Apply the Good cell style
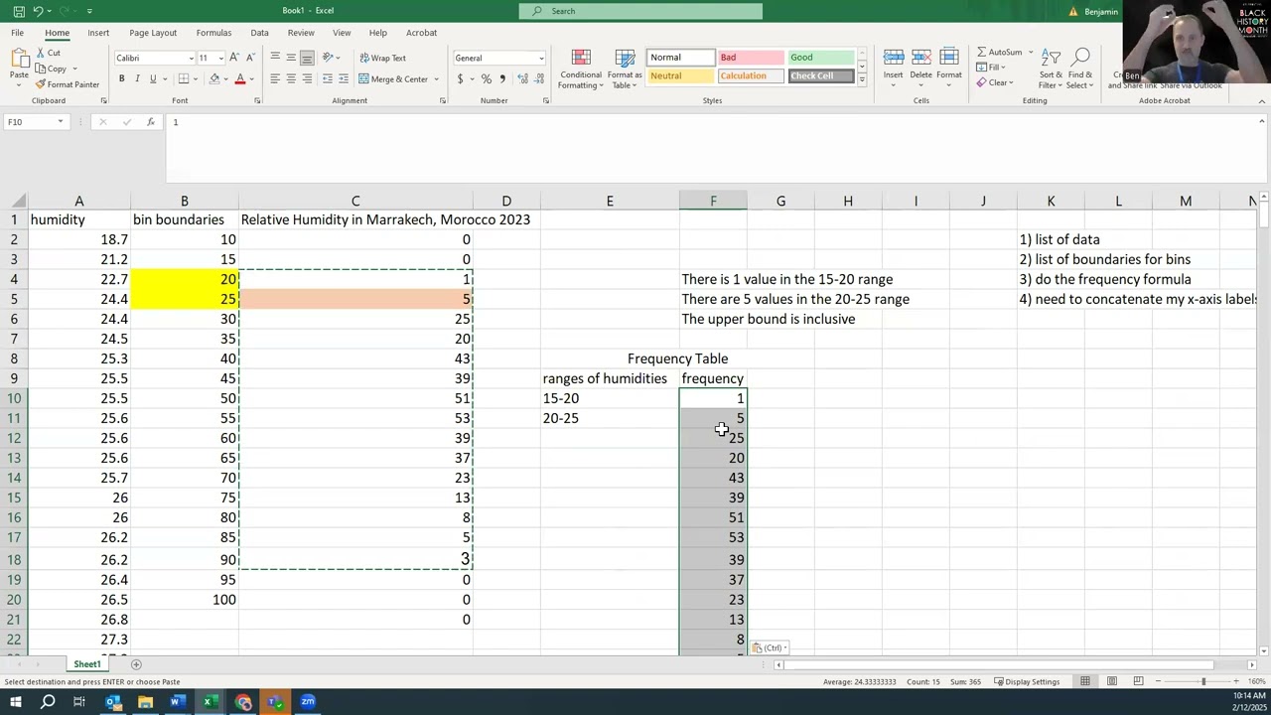The height and width of the screenshot is (715, 1271). point(821,58)
